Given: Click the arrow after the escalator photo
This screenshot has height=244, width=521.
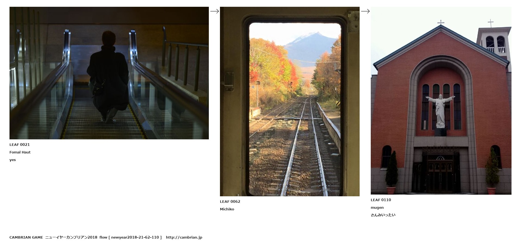Looking at the screenshot, I should point(215,11).
